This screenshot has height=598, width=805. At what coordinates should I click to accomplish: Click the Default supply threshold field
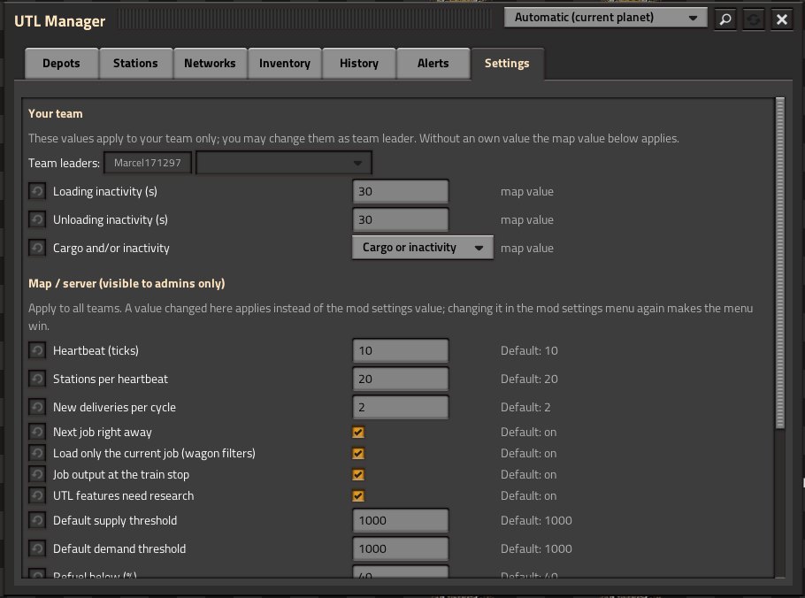[401, 520]
